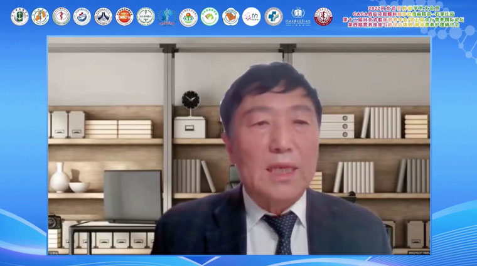
Task: Click the white vase on the shelf
Action: pos(60,179)
